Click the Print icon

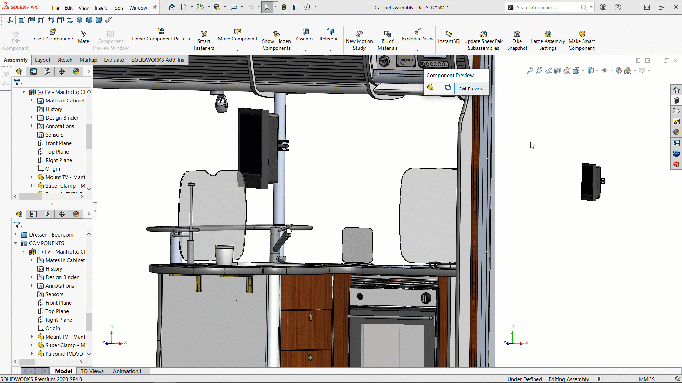[234, 7]
